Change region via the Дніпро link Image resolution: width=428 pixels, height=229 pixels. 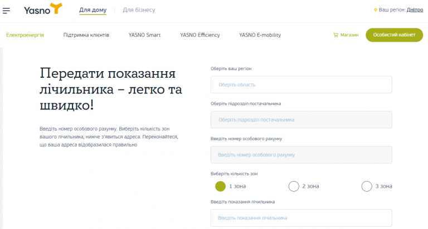(x=415, y=10)
